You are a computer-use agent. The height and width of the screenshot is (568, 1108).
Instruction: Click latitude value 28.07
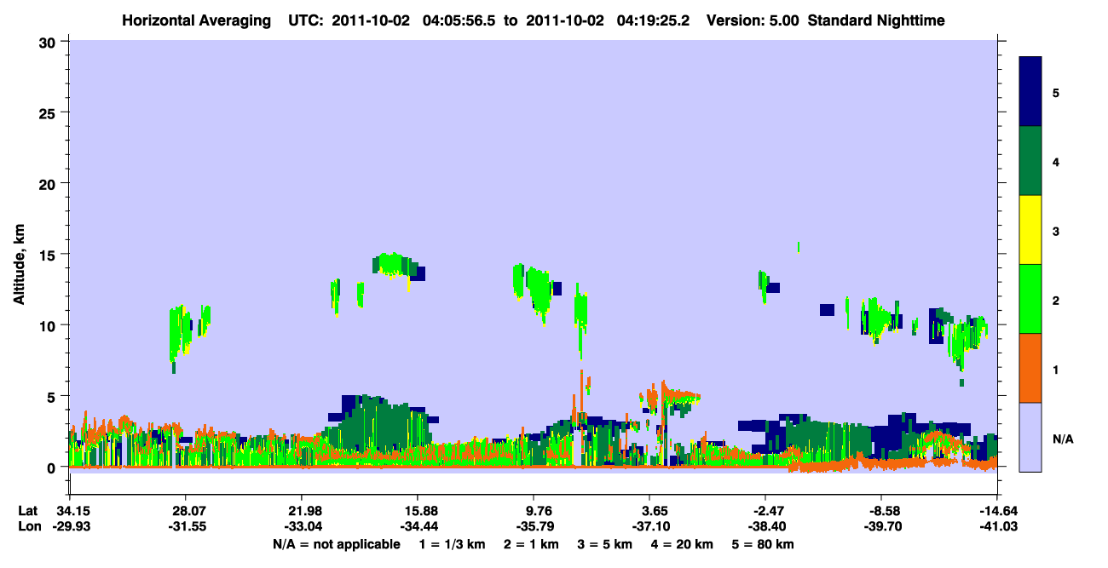185,511
